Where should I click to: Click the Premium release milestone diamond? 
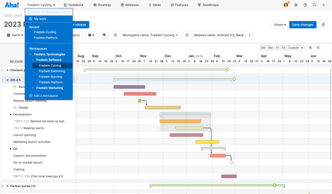pyautogui.click(x=228, y=69)
